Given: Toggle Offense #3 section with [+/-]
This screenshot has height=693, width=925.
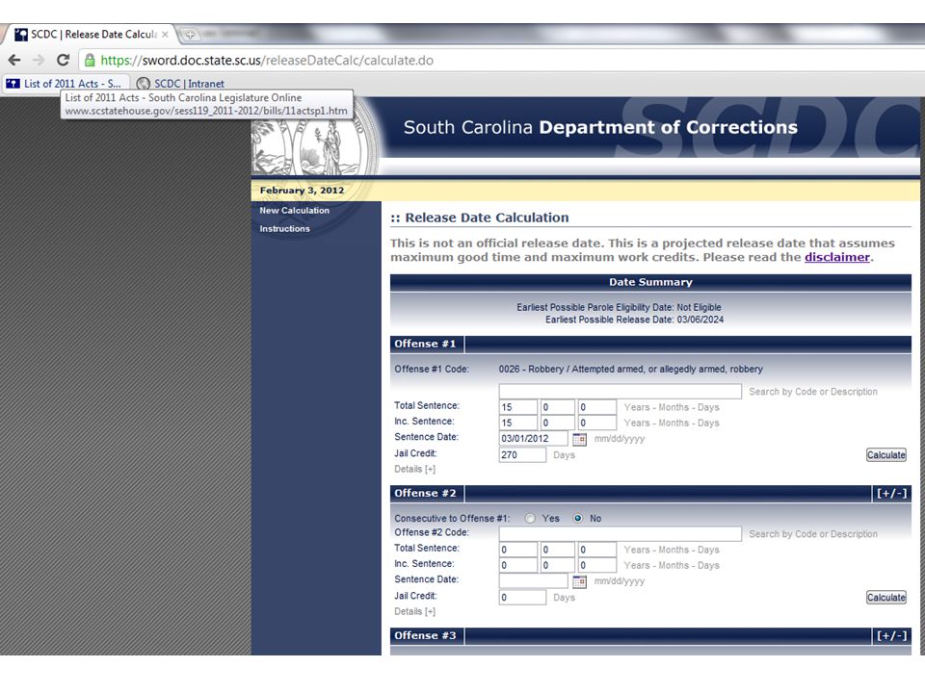Looking at the screenshot, I should click(x=891, y=636).
